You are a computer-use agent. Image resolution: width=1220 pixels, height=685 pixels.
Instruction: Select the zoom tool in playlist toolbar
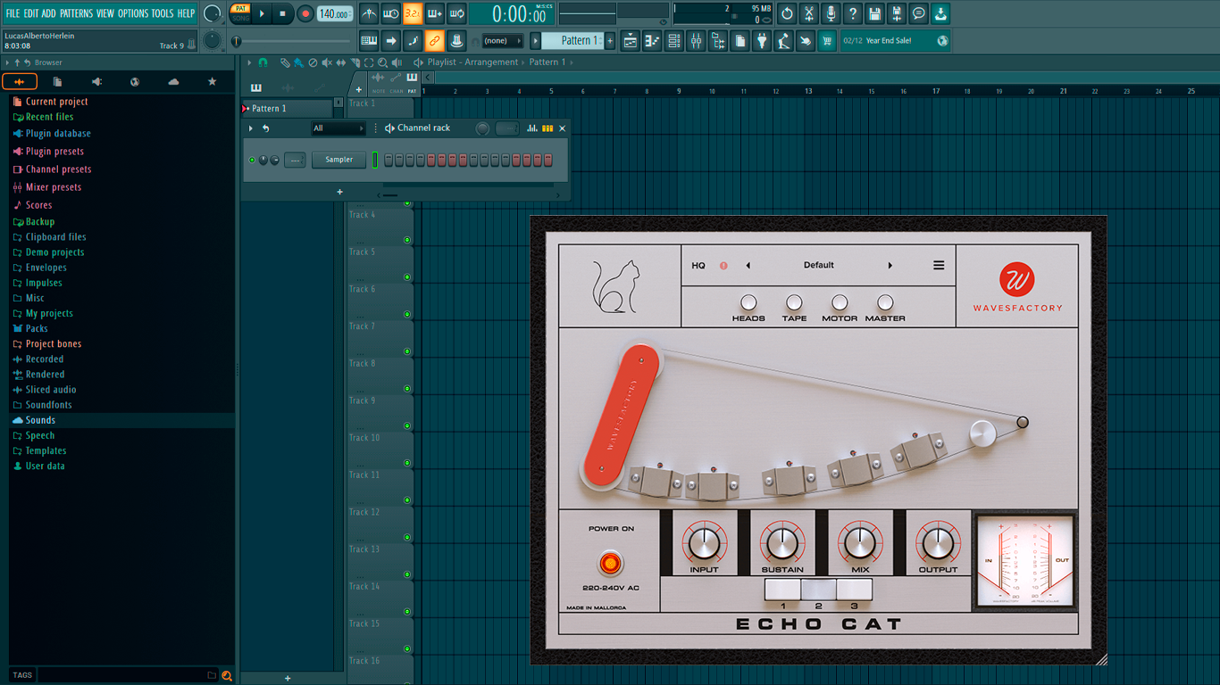pyautogui.click(x=383, y=62)
